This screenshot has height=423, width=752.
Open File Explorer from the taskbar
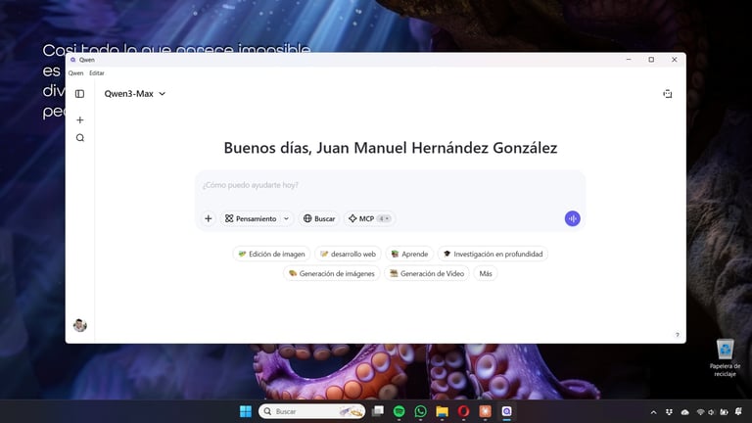443,411
